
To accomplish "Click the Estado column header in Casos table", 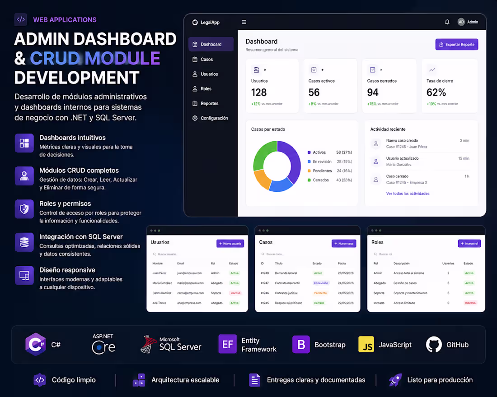I will (x=317, y=263).
